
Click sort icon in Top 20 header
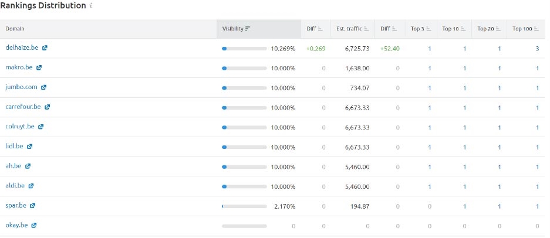(498, 29)
